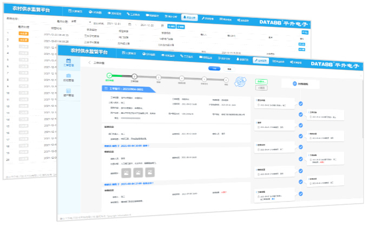The height and width of the screenshot is (227, 368).
Task: Click the blue process tracking header icon
Action: 294,83
